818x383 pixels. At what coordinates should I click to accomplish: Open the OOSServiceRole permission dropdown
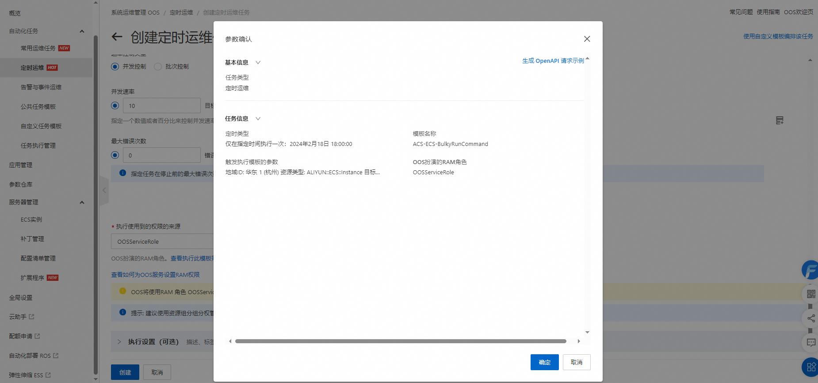(162, 241)
